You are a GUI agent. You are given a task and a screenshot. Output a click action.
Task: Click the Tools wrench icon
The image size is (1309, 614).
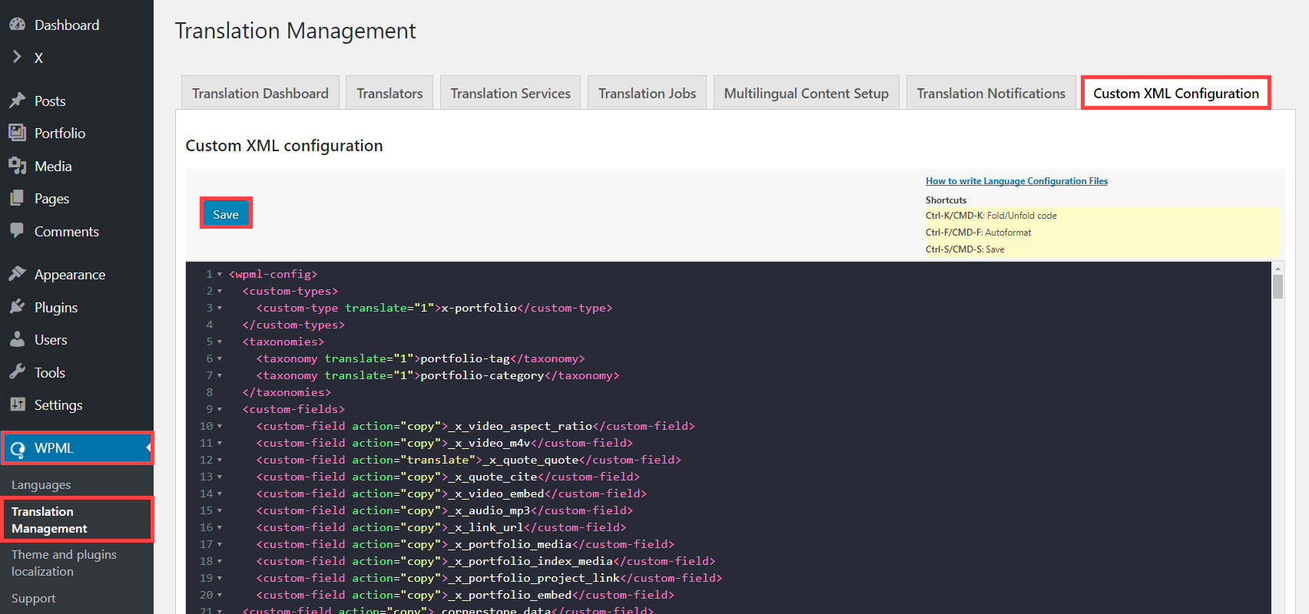pos(17,372)
